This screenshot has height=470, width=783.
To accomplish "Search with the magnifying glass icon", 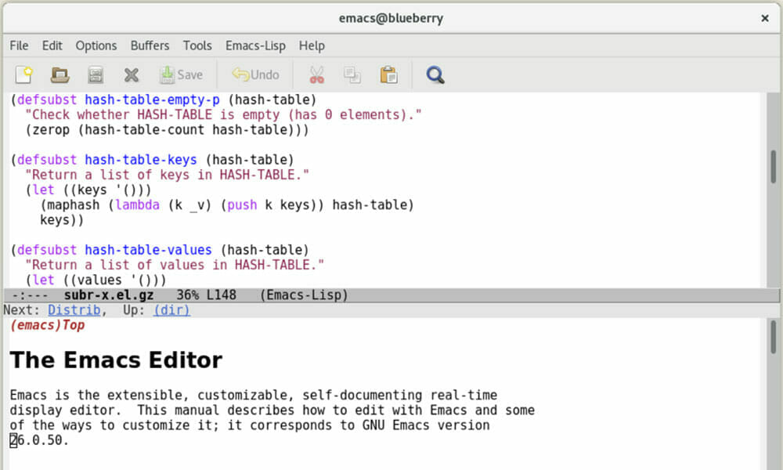I will [x=435, y=75].
